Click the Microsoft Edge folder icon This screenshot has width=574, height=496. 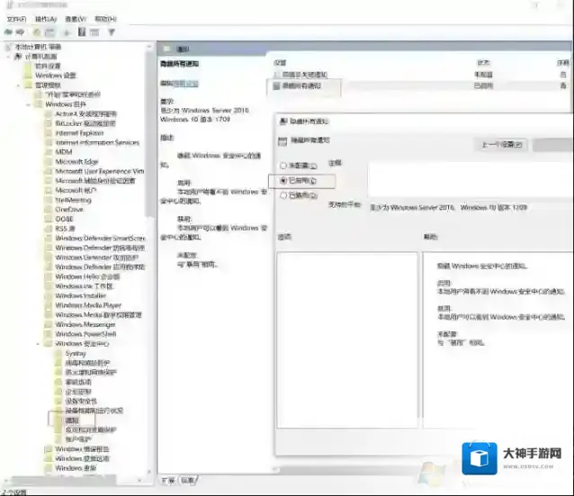pyautogui.click(x=49, y=161)
